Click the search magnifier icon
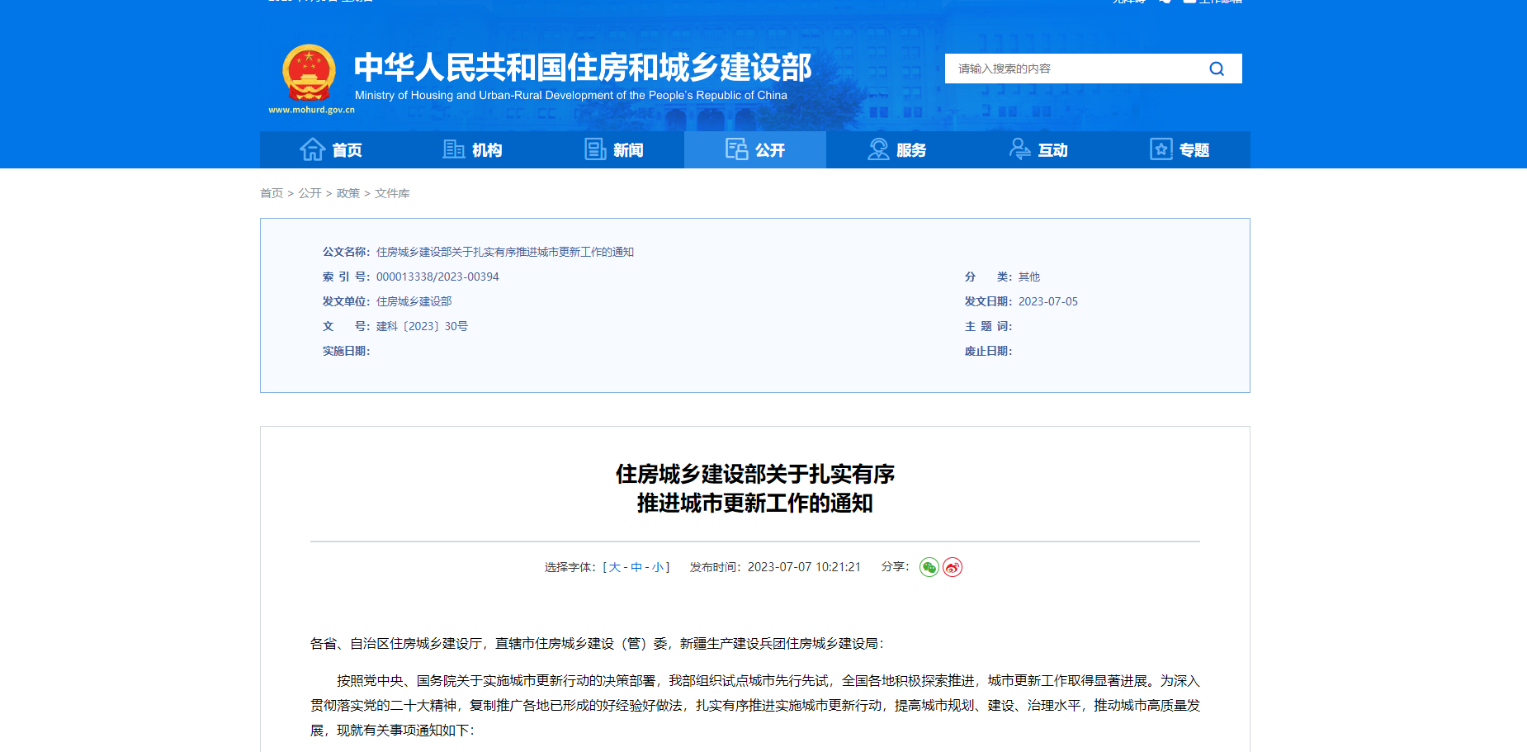Viewport: 1527px width, 752px height. [x=1217, y=69]
